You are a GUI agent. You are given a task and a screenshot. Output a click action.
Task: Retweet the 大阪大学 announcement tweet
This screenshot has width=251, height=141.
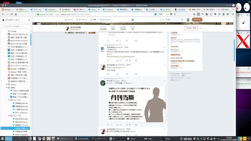(117, 60)
